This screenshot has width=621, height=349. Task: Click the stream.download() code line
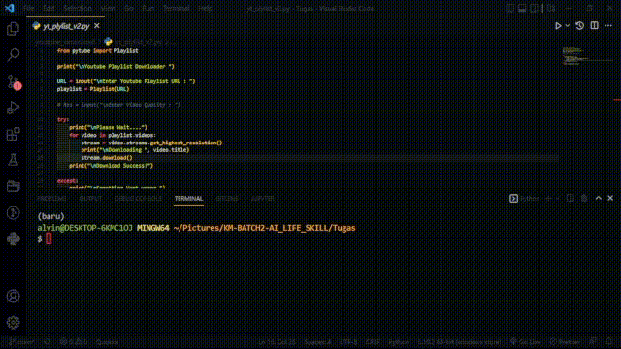(x=107, y=158)
